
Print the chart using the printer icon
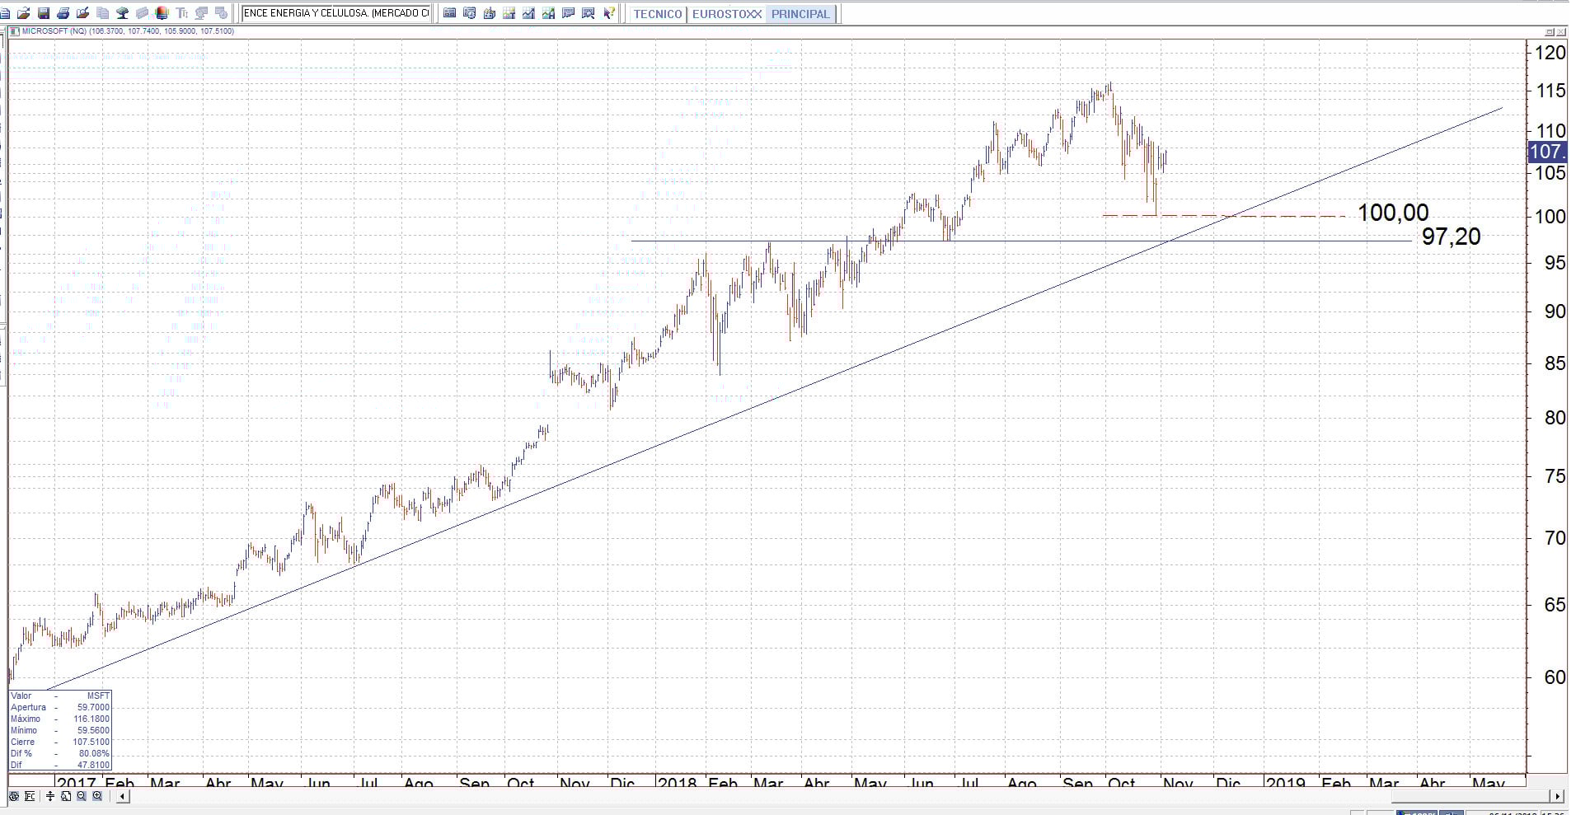(x=63, y=13)
